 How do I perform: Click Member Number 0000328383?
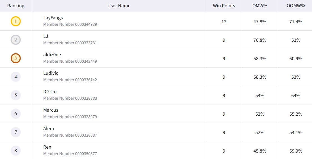tap(70, 98)
